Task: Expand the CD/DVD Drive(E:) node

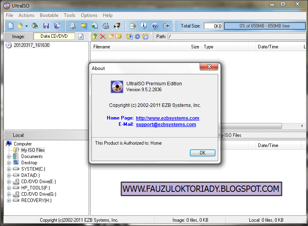Action: tap(9, 182)
